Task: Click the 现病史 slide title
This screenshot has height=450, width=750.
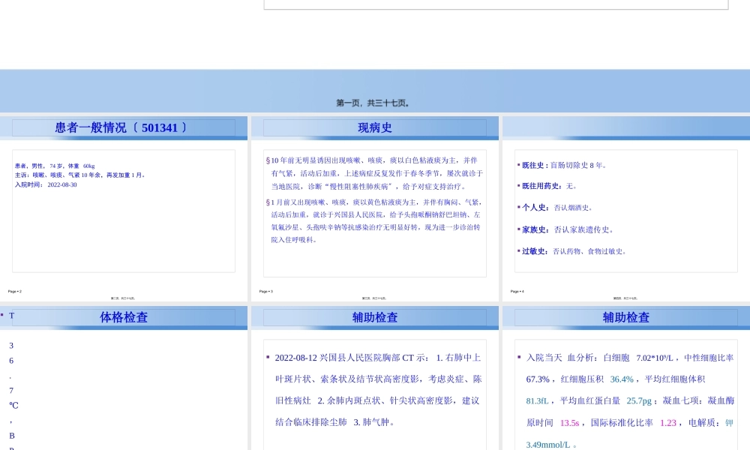Action: click(375, 127)
